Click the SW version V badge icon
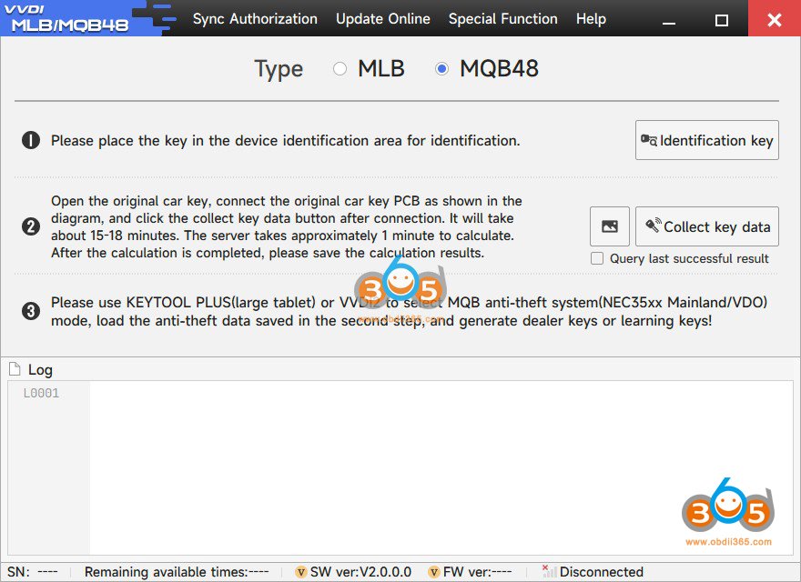 301,572
